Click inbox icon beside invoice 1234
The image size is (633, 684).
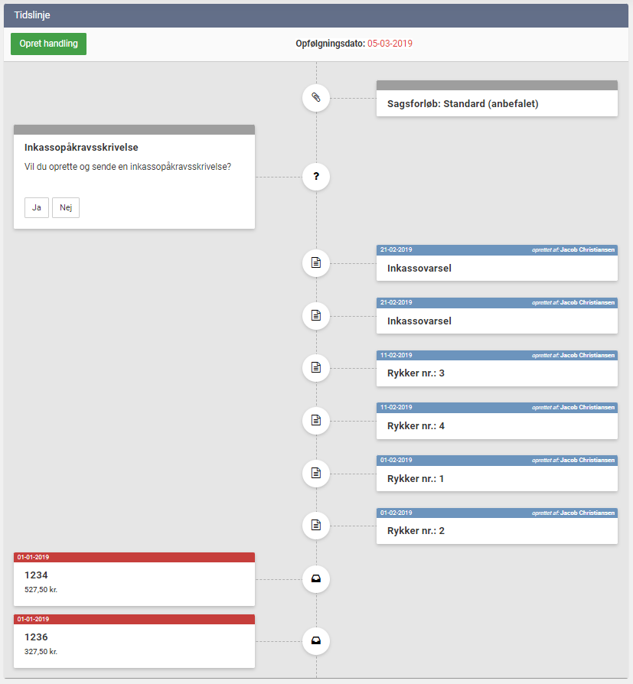316,579
